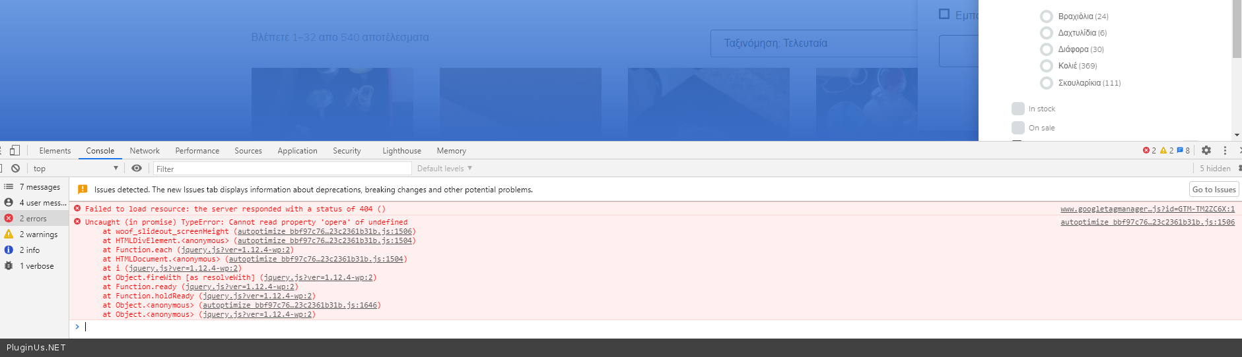Screen dimensions: 1242x357
Task: Open the googletagmanager source link
Action: point(1148,209)
